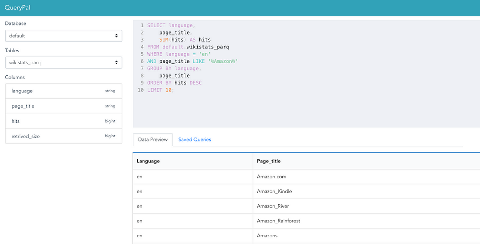This screenshot has width=480, height=244.
Task: Select the page_title column in Columns list
Action: click(64, 106)
